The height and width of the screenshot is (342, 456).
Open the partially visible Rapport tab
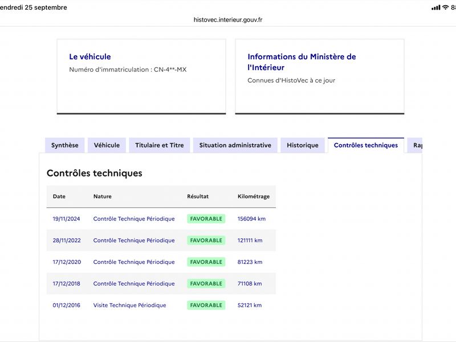click(x=415, y=145)
